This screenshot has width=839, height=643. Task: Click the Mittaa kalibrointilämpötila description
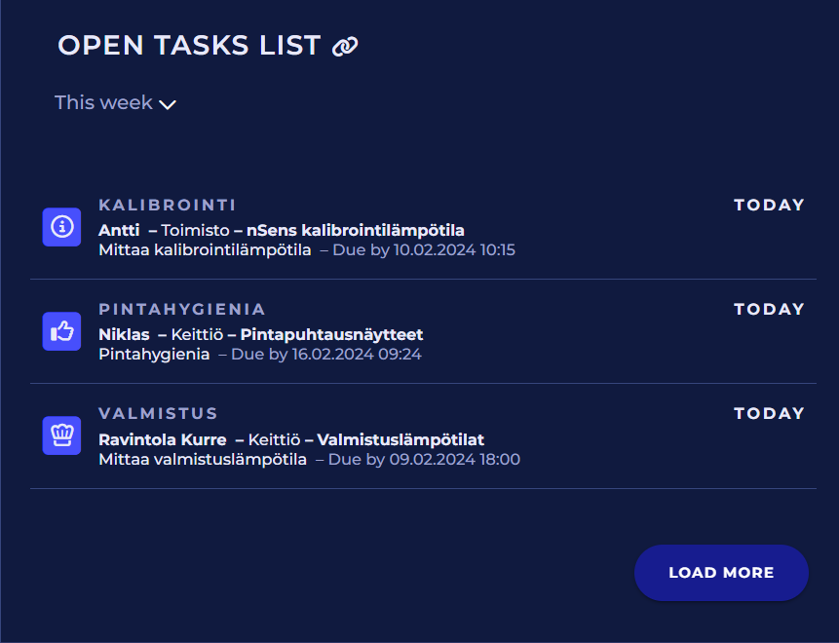click(x=205, y=250)
